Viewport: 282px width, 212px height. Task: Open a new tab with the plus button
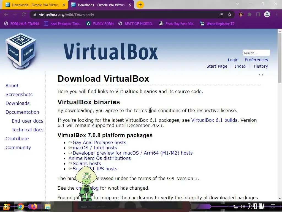click(140, 5)
